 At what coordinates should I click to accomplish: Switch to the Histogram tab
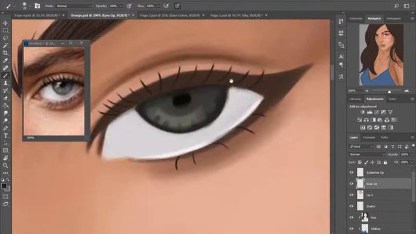(393, 19)
